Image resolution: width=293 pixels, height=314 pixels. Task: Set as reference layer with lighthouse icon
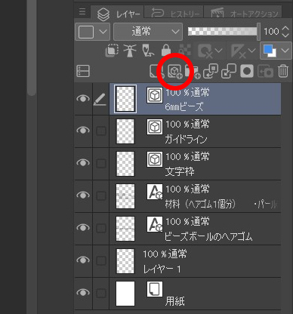130,51
